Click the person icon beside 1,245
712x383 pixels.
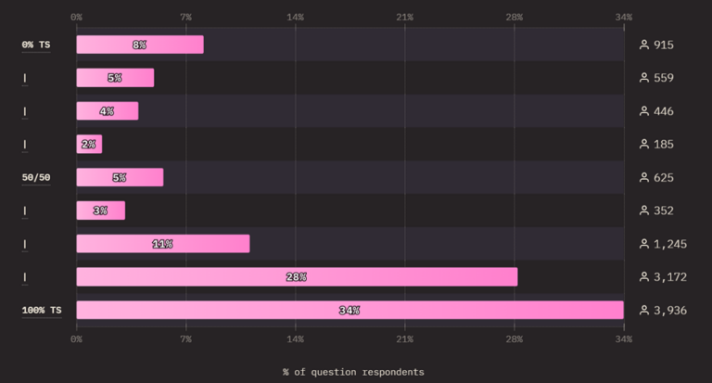coord(644,244)
